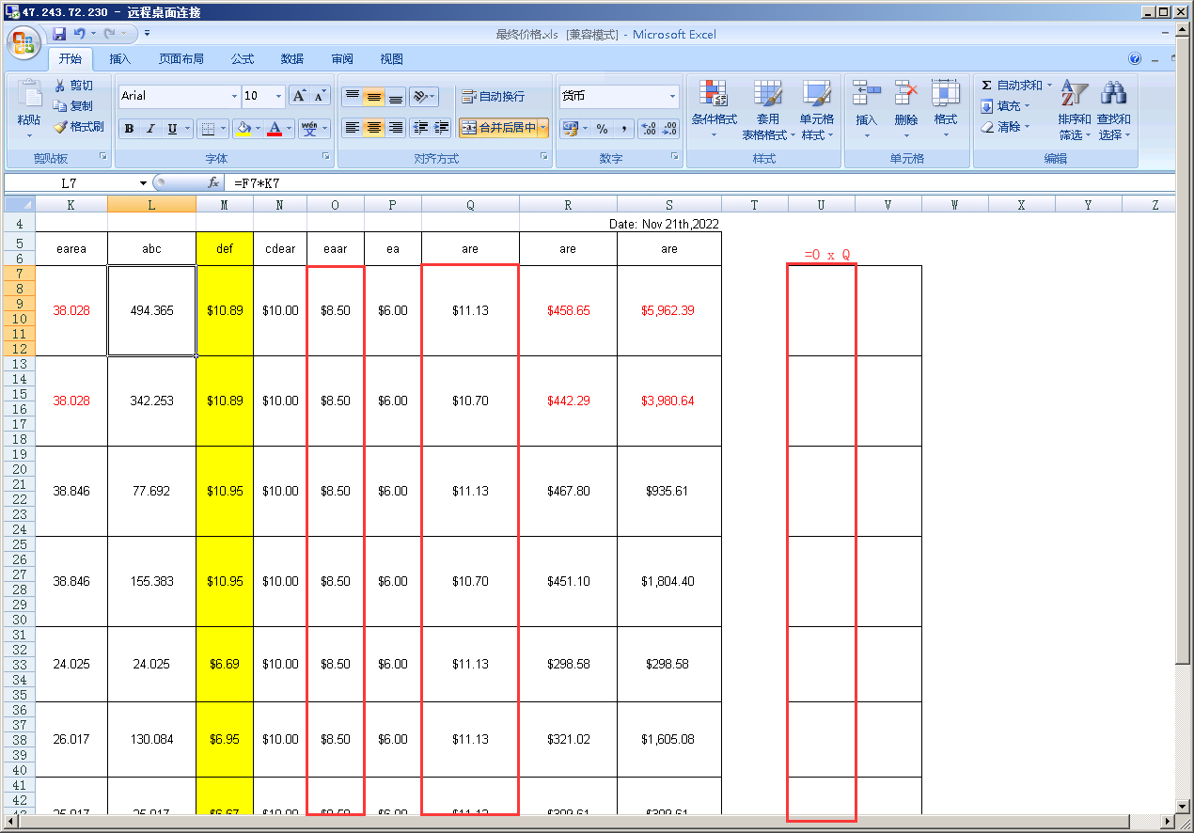Click the Find and Select binoculars icon
Image resolution: width=1194 pixels, height=833 pixels.
[x=1113, y=108]
